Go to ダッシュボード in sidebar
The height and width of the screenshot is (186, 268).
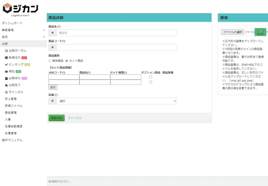click(x=12, y=23)
